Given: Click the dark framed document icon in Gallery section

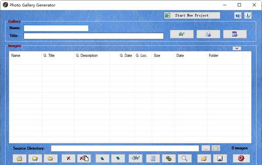Looking at the screenshot, I should tap(235, 34).
